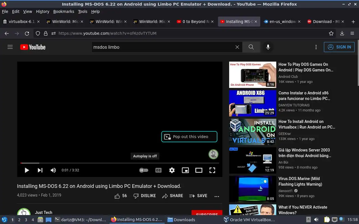The image size is (359, 224).
Task: Play the video
Action: point(27,170)
